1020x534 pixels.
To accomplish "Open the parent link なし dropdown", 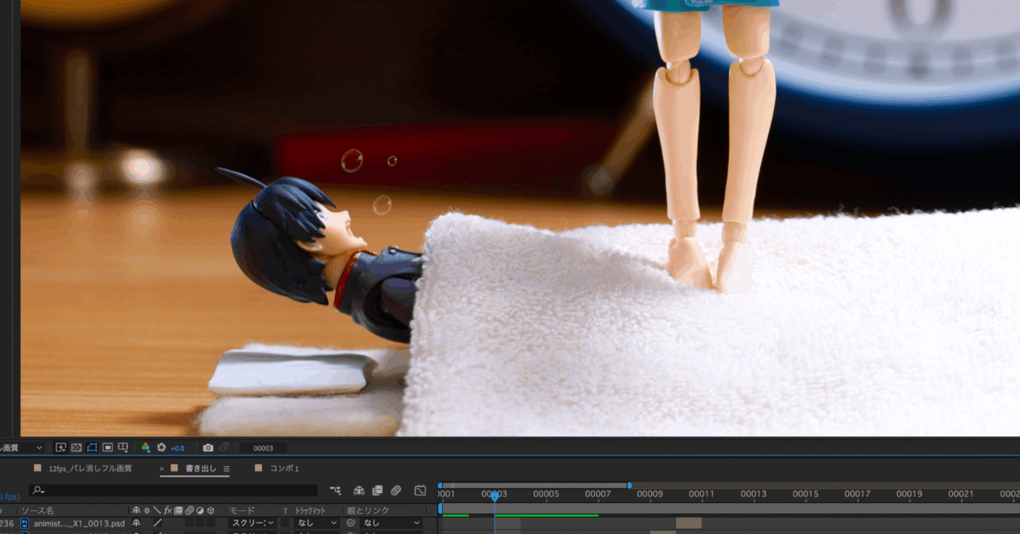I will click(x=392, y=523).
